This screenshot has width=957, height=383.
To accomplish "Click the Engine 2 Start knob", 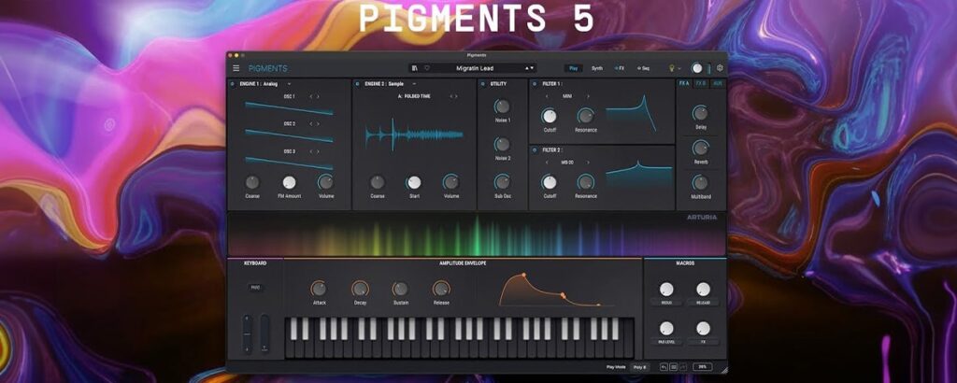I will point(414,182).
